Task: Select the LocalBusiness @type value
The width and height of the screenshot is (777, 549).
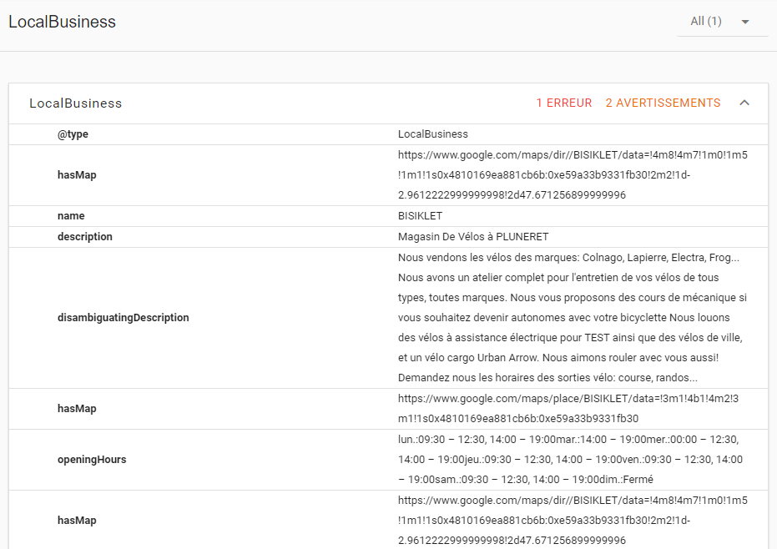Action: pyautogui.click(x=432, y=134)
